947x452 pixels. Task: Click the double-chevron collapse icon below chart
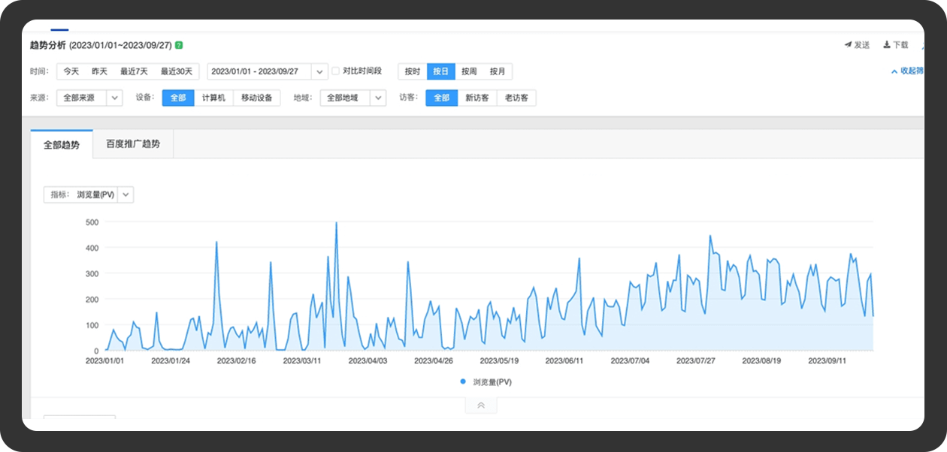[x=481, y=405]
